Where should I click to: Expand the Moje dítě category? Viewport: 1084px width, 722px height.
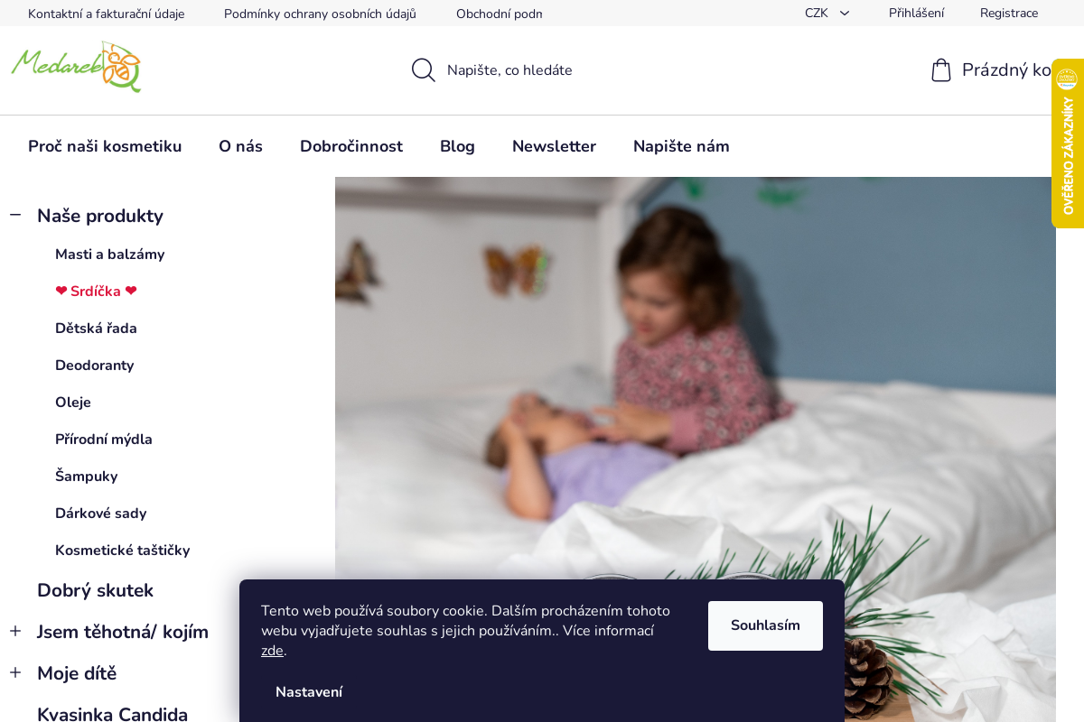(x=15, y=672)
